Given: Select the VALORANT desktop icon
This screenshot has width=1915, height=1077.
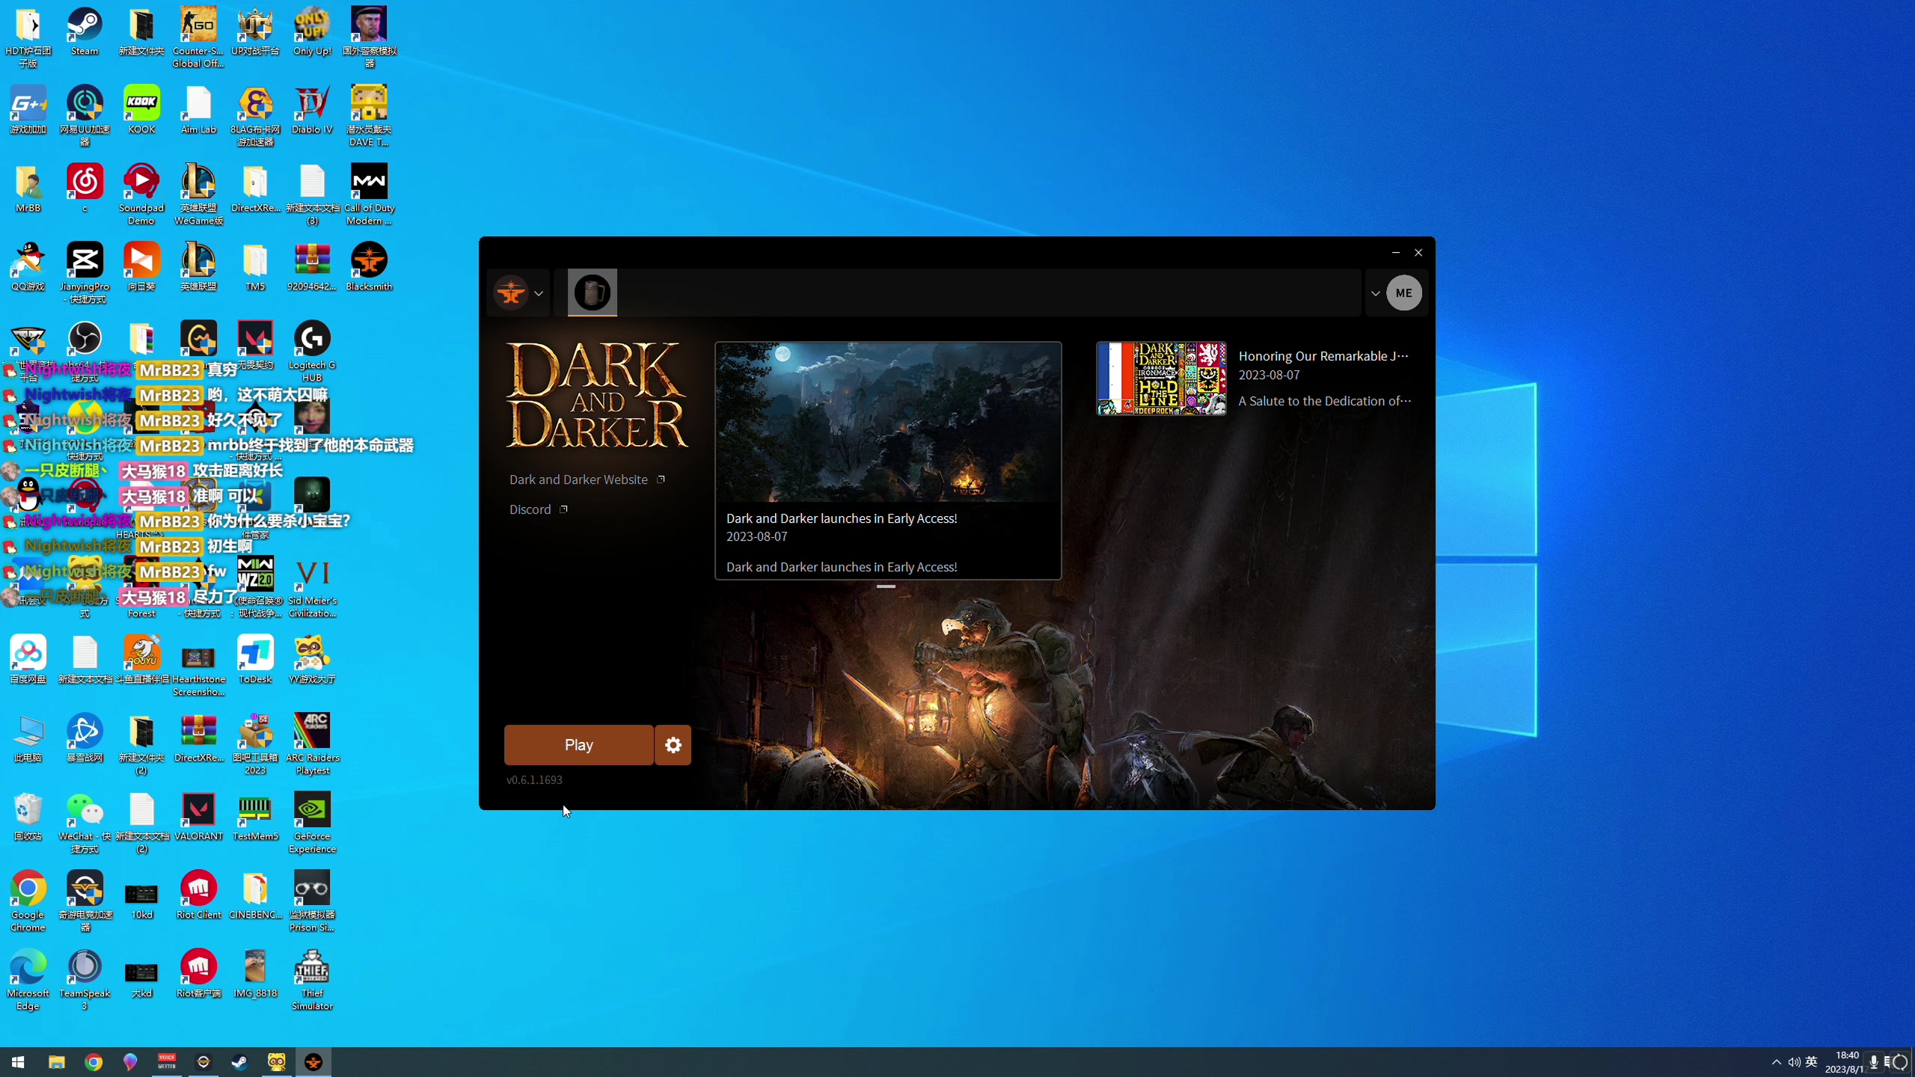Looking at the screenshot, I should click(198, 817).
